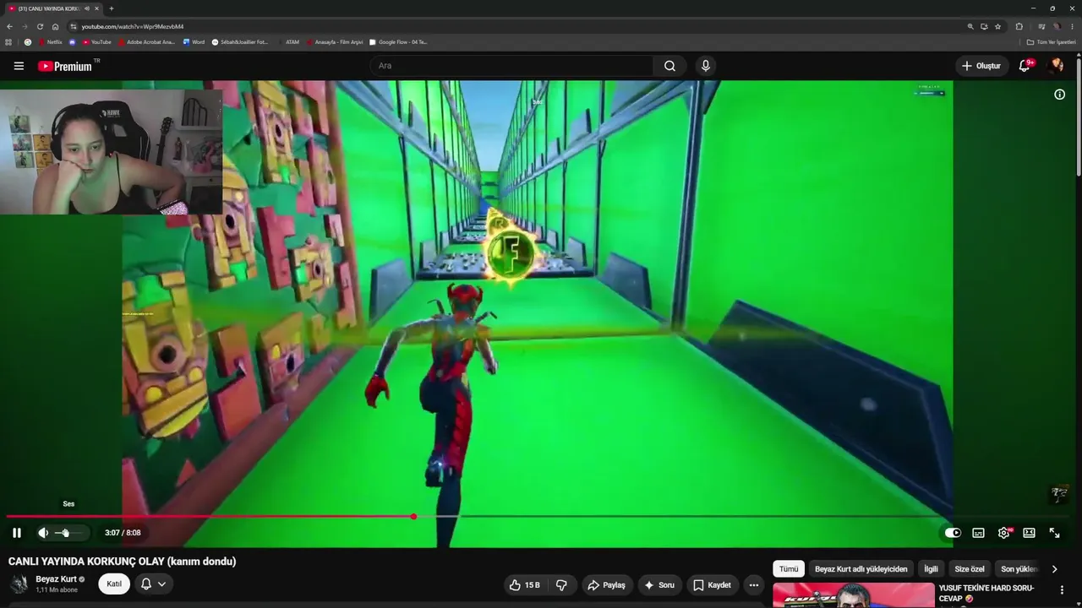Pause the video
Screen dimensions: 1082x608
[x=17, y=533]
